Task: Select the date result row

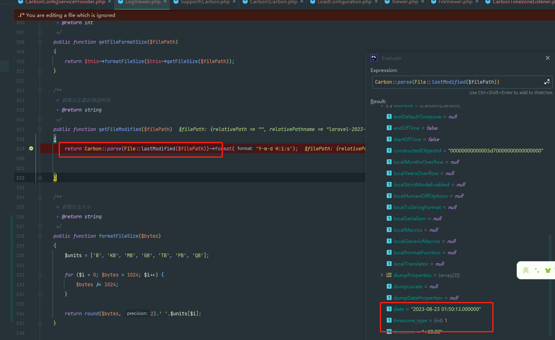Action: (x=459, y=309)
